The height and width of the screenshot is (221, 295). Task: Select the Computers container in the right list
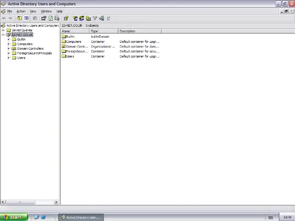click(73, 41)
